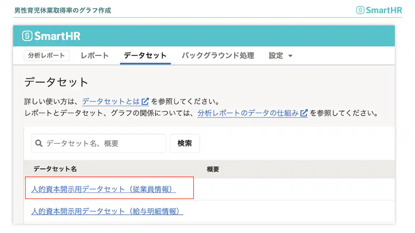Click the magnifying glass icon in the search field
This screenshot has width=415, height=233.
coord(39,143)
